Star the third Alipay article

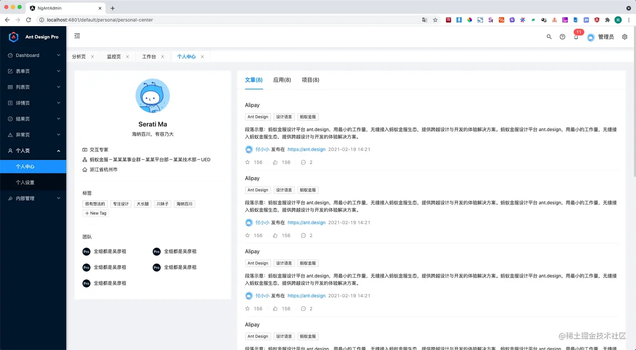[248, 308]
